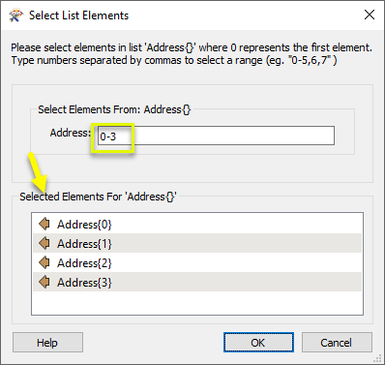
Task: Select the Address{2} list item
Action: tap(197, 262)
